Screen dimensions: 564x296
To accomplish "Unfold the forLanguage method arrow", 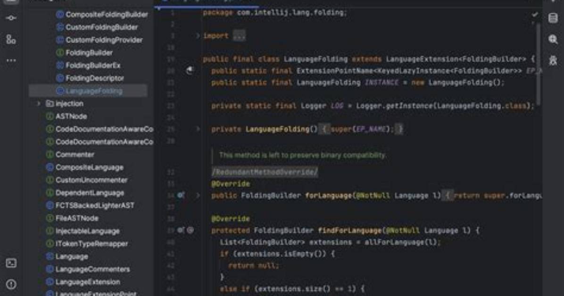I will tap(198, 195).
